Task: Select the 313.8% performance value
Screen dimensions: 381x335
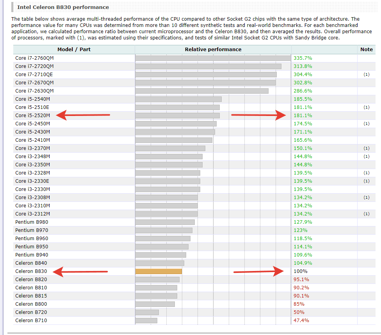Action: (x=303, y=66)
